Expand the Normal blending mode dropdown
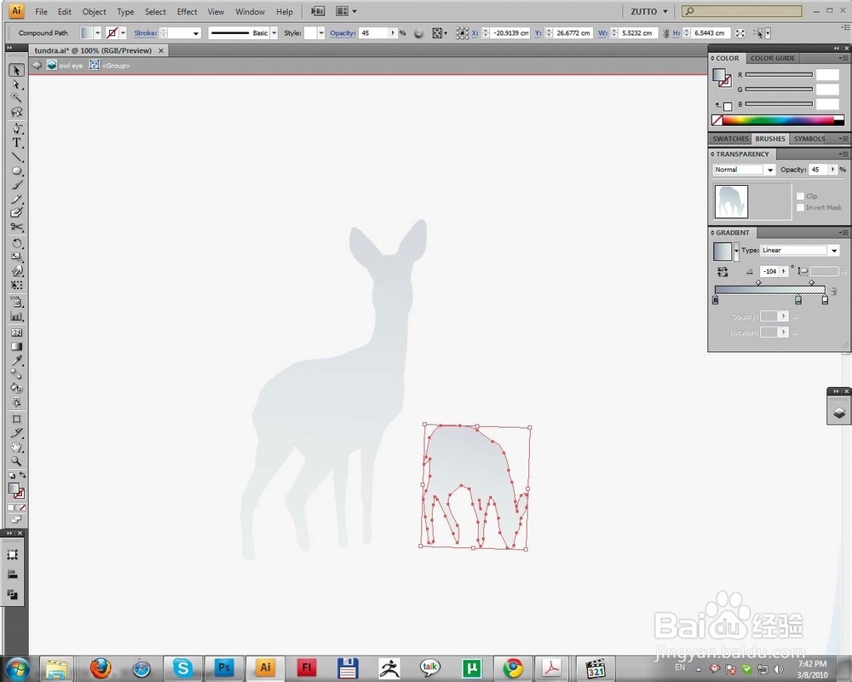The width and height of the screenshot is (852, 682). (x=744, y=170)
